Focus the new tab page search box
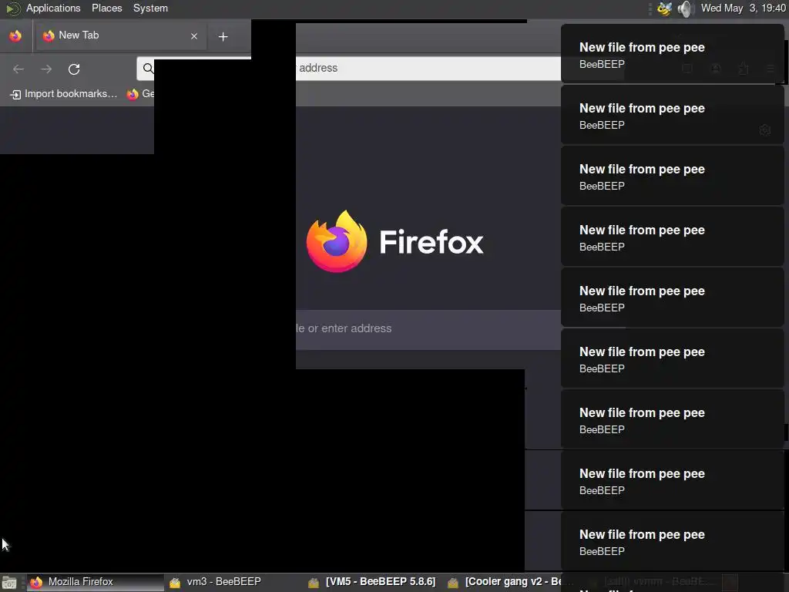 [428, 328]
